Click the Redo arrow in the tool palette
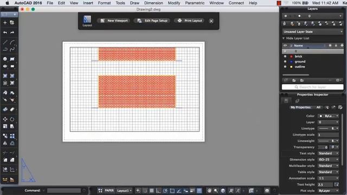 click(x=12, y=32)
